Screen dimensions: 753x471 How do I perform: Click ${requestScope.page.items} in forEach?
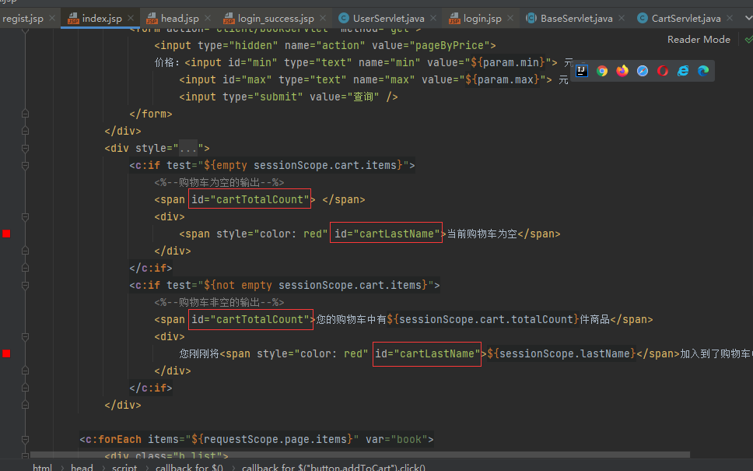pos(271,439)
